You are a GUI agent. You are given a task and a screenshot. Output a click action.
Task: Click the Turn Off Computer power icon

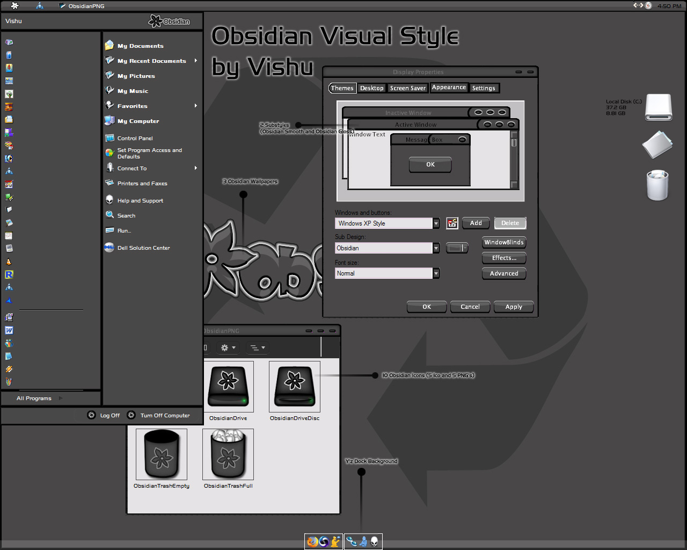131,415
